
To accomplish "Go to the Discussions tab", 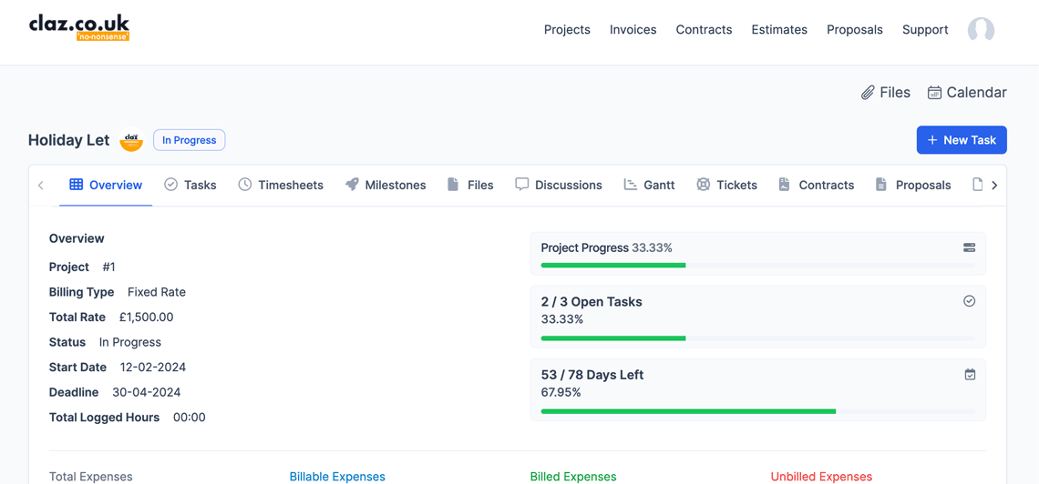I will tap(558, 185).
